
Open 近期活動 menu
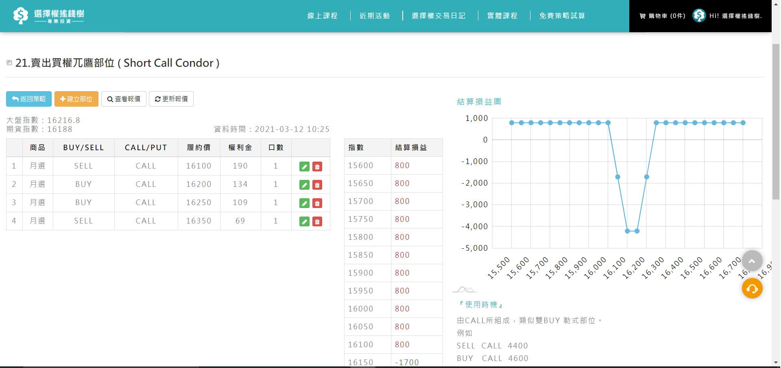(375, 16)
